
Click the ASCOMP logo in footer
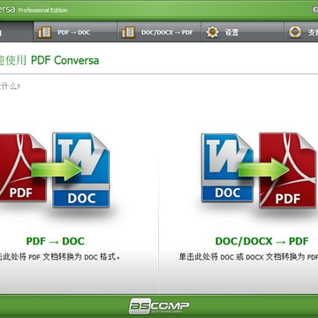(159, 307)
